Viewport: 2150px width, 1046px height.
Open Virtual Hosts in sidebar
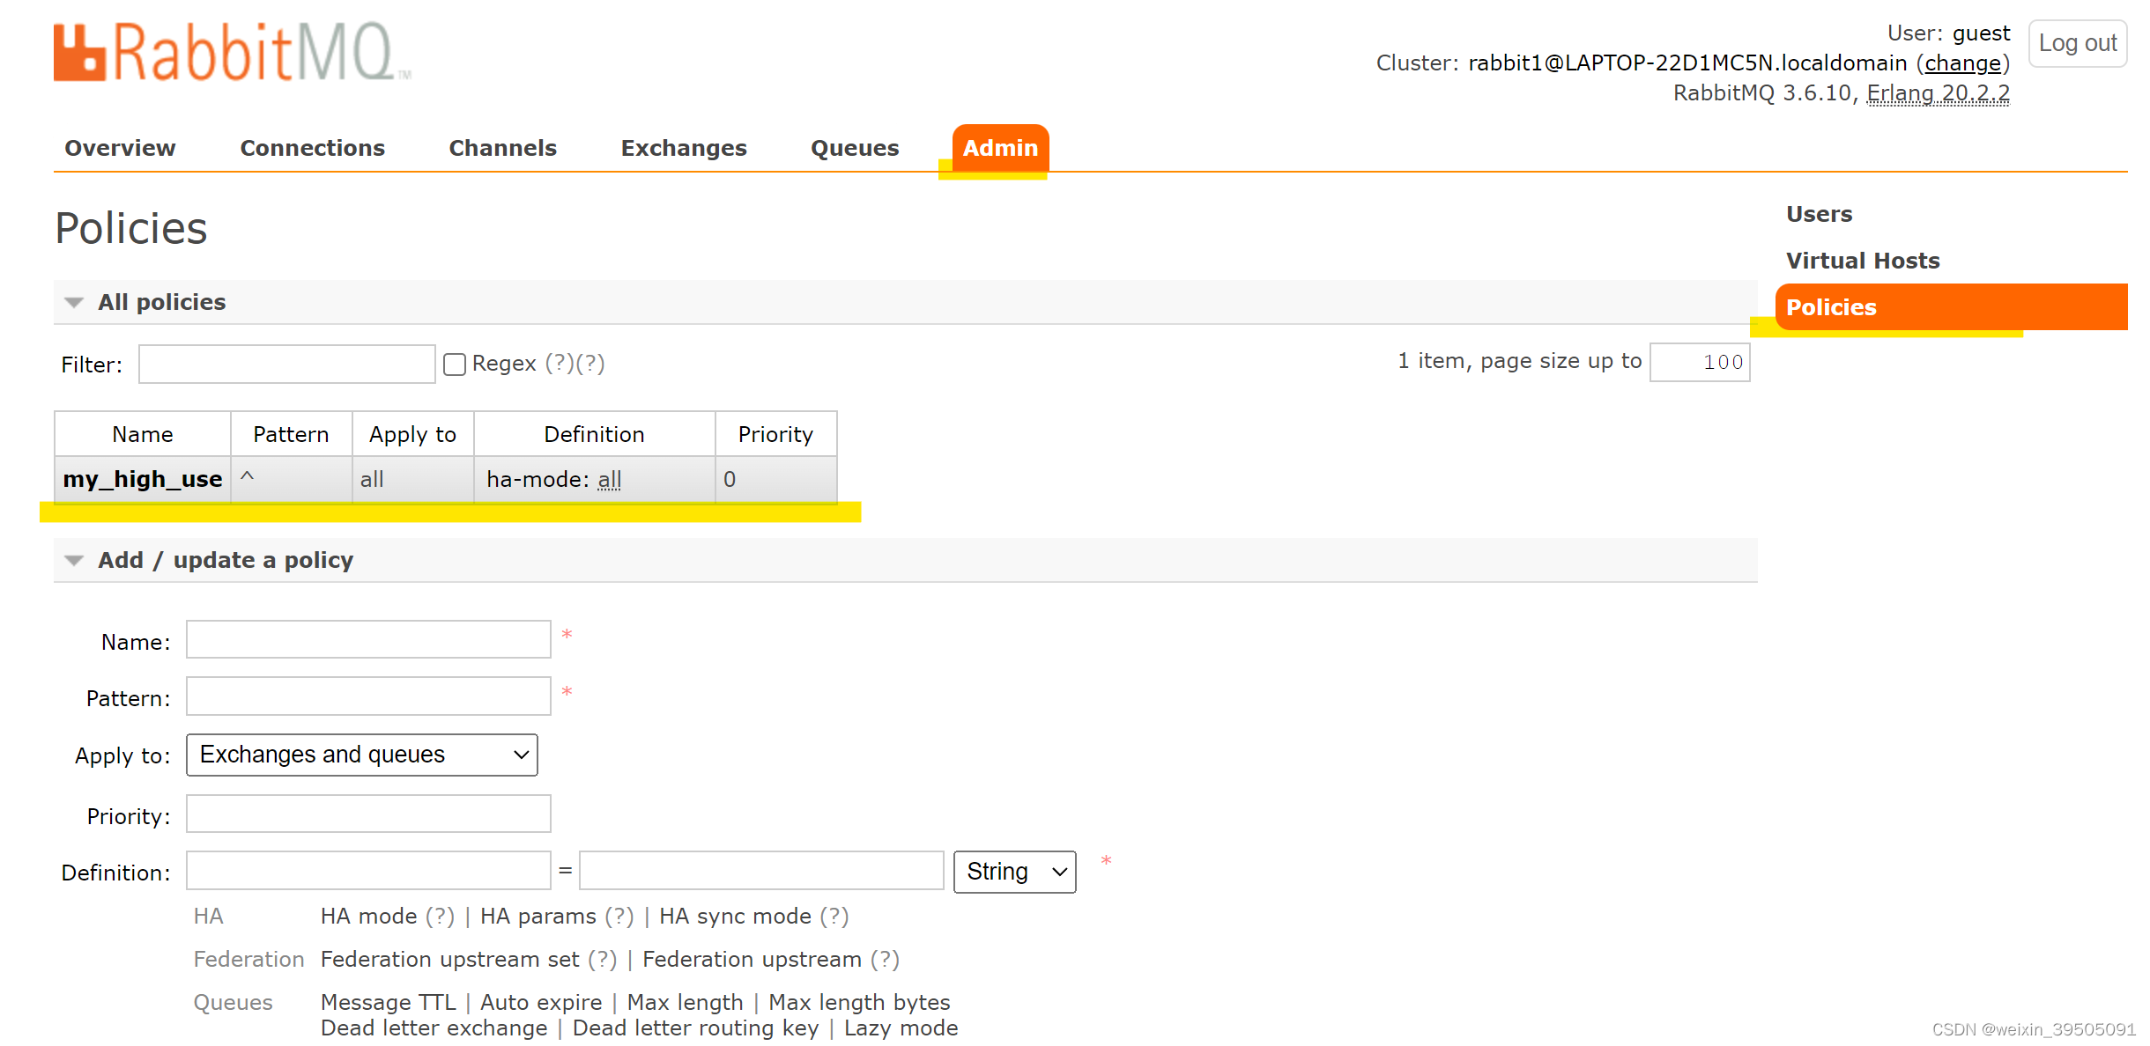[x=1863, y=261]
